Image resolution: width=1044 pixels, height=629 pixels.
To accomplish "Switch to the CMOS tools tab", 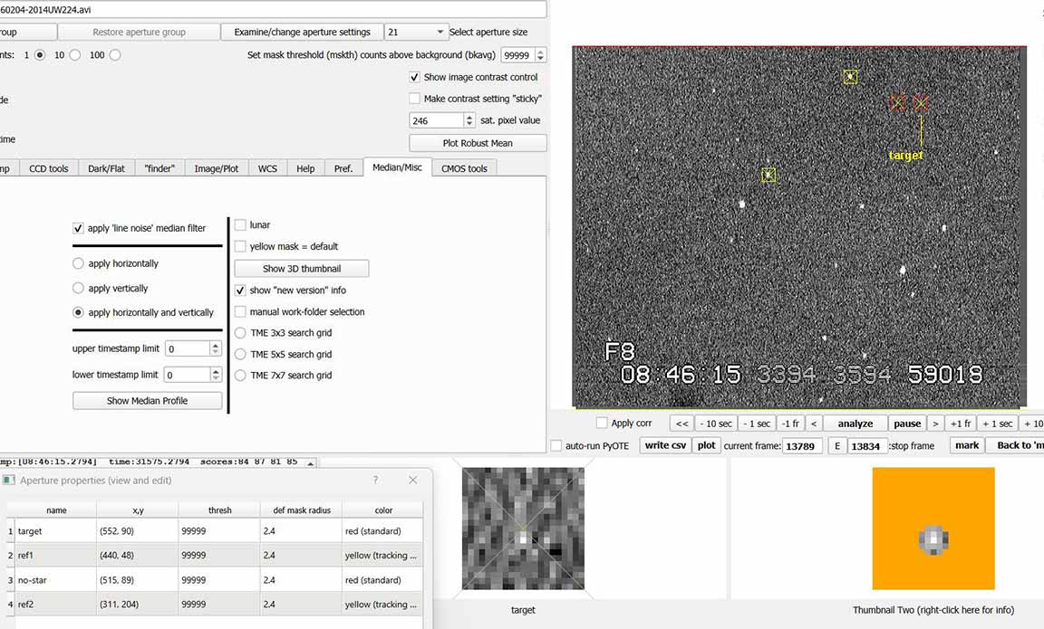I will tap(464, 168).
